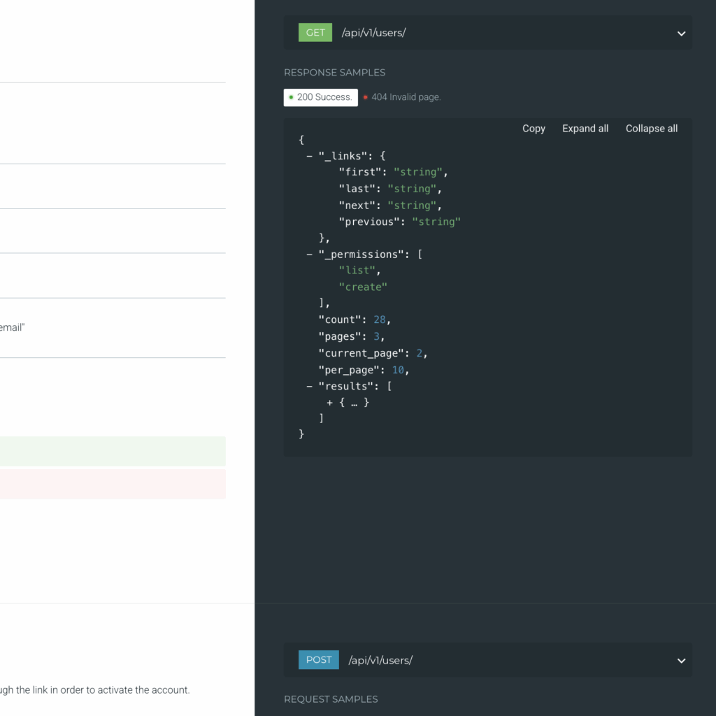Expand the POST /api/v1/users/ endpoint chevron
This screenshot has height=716, width=716.
(x=681, y=660)
